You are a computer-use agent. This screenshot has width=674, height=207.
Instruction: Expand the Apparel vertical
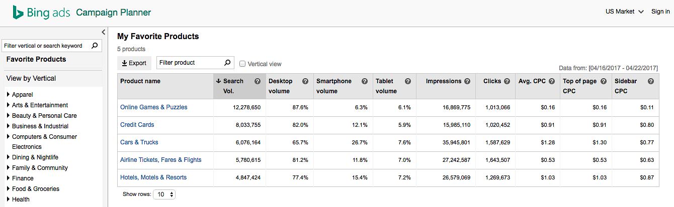pos(8,95)
